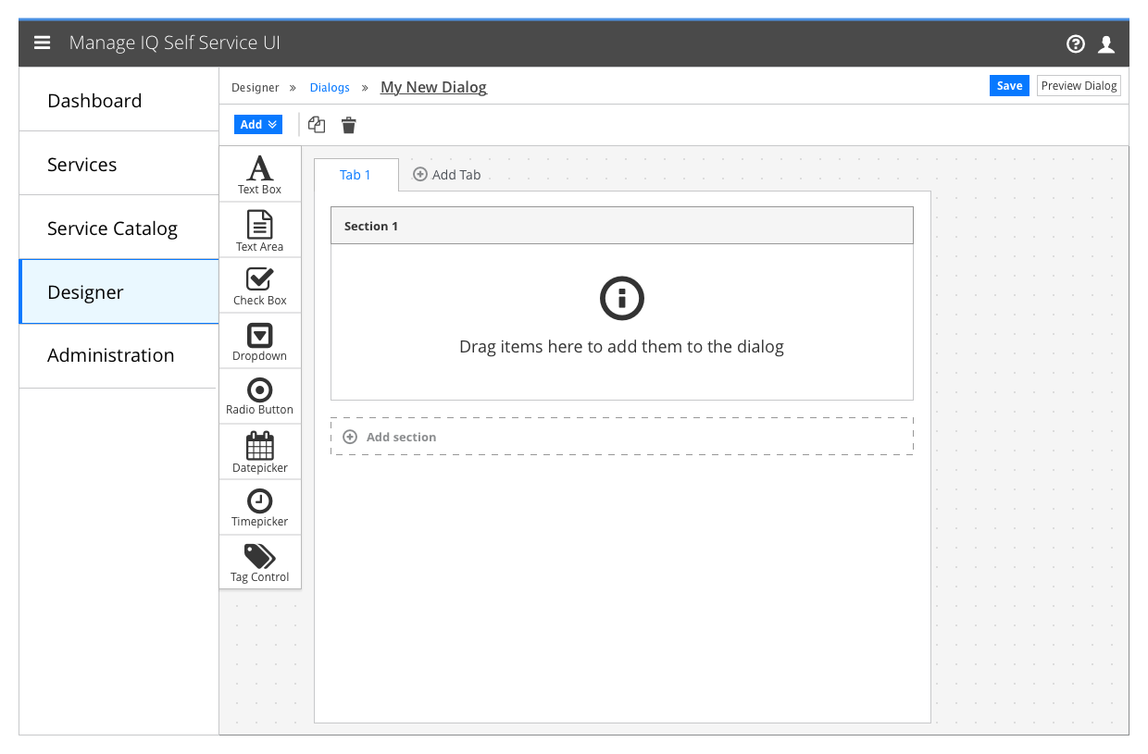Open the Administration sidebar item

(x=110, y=354)
